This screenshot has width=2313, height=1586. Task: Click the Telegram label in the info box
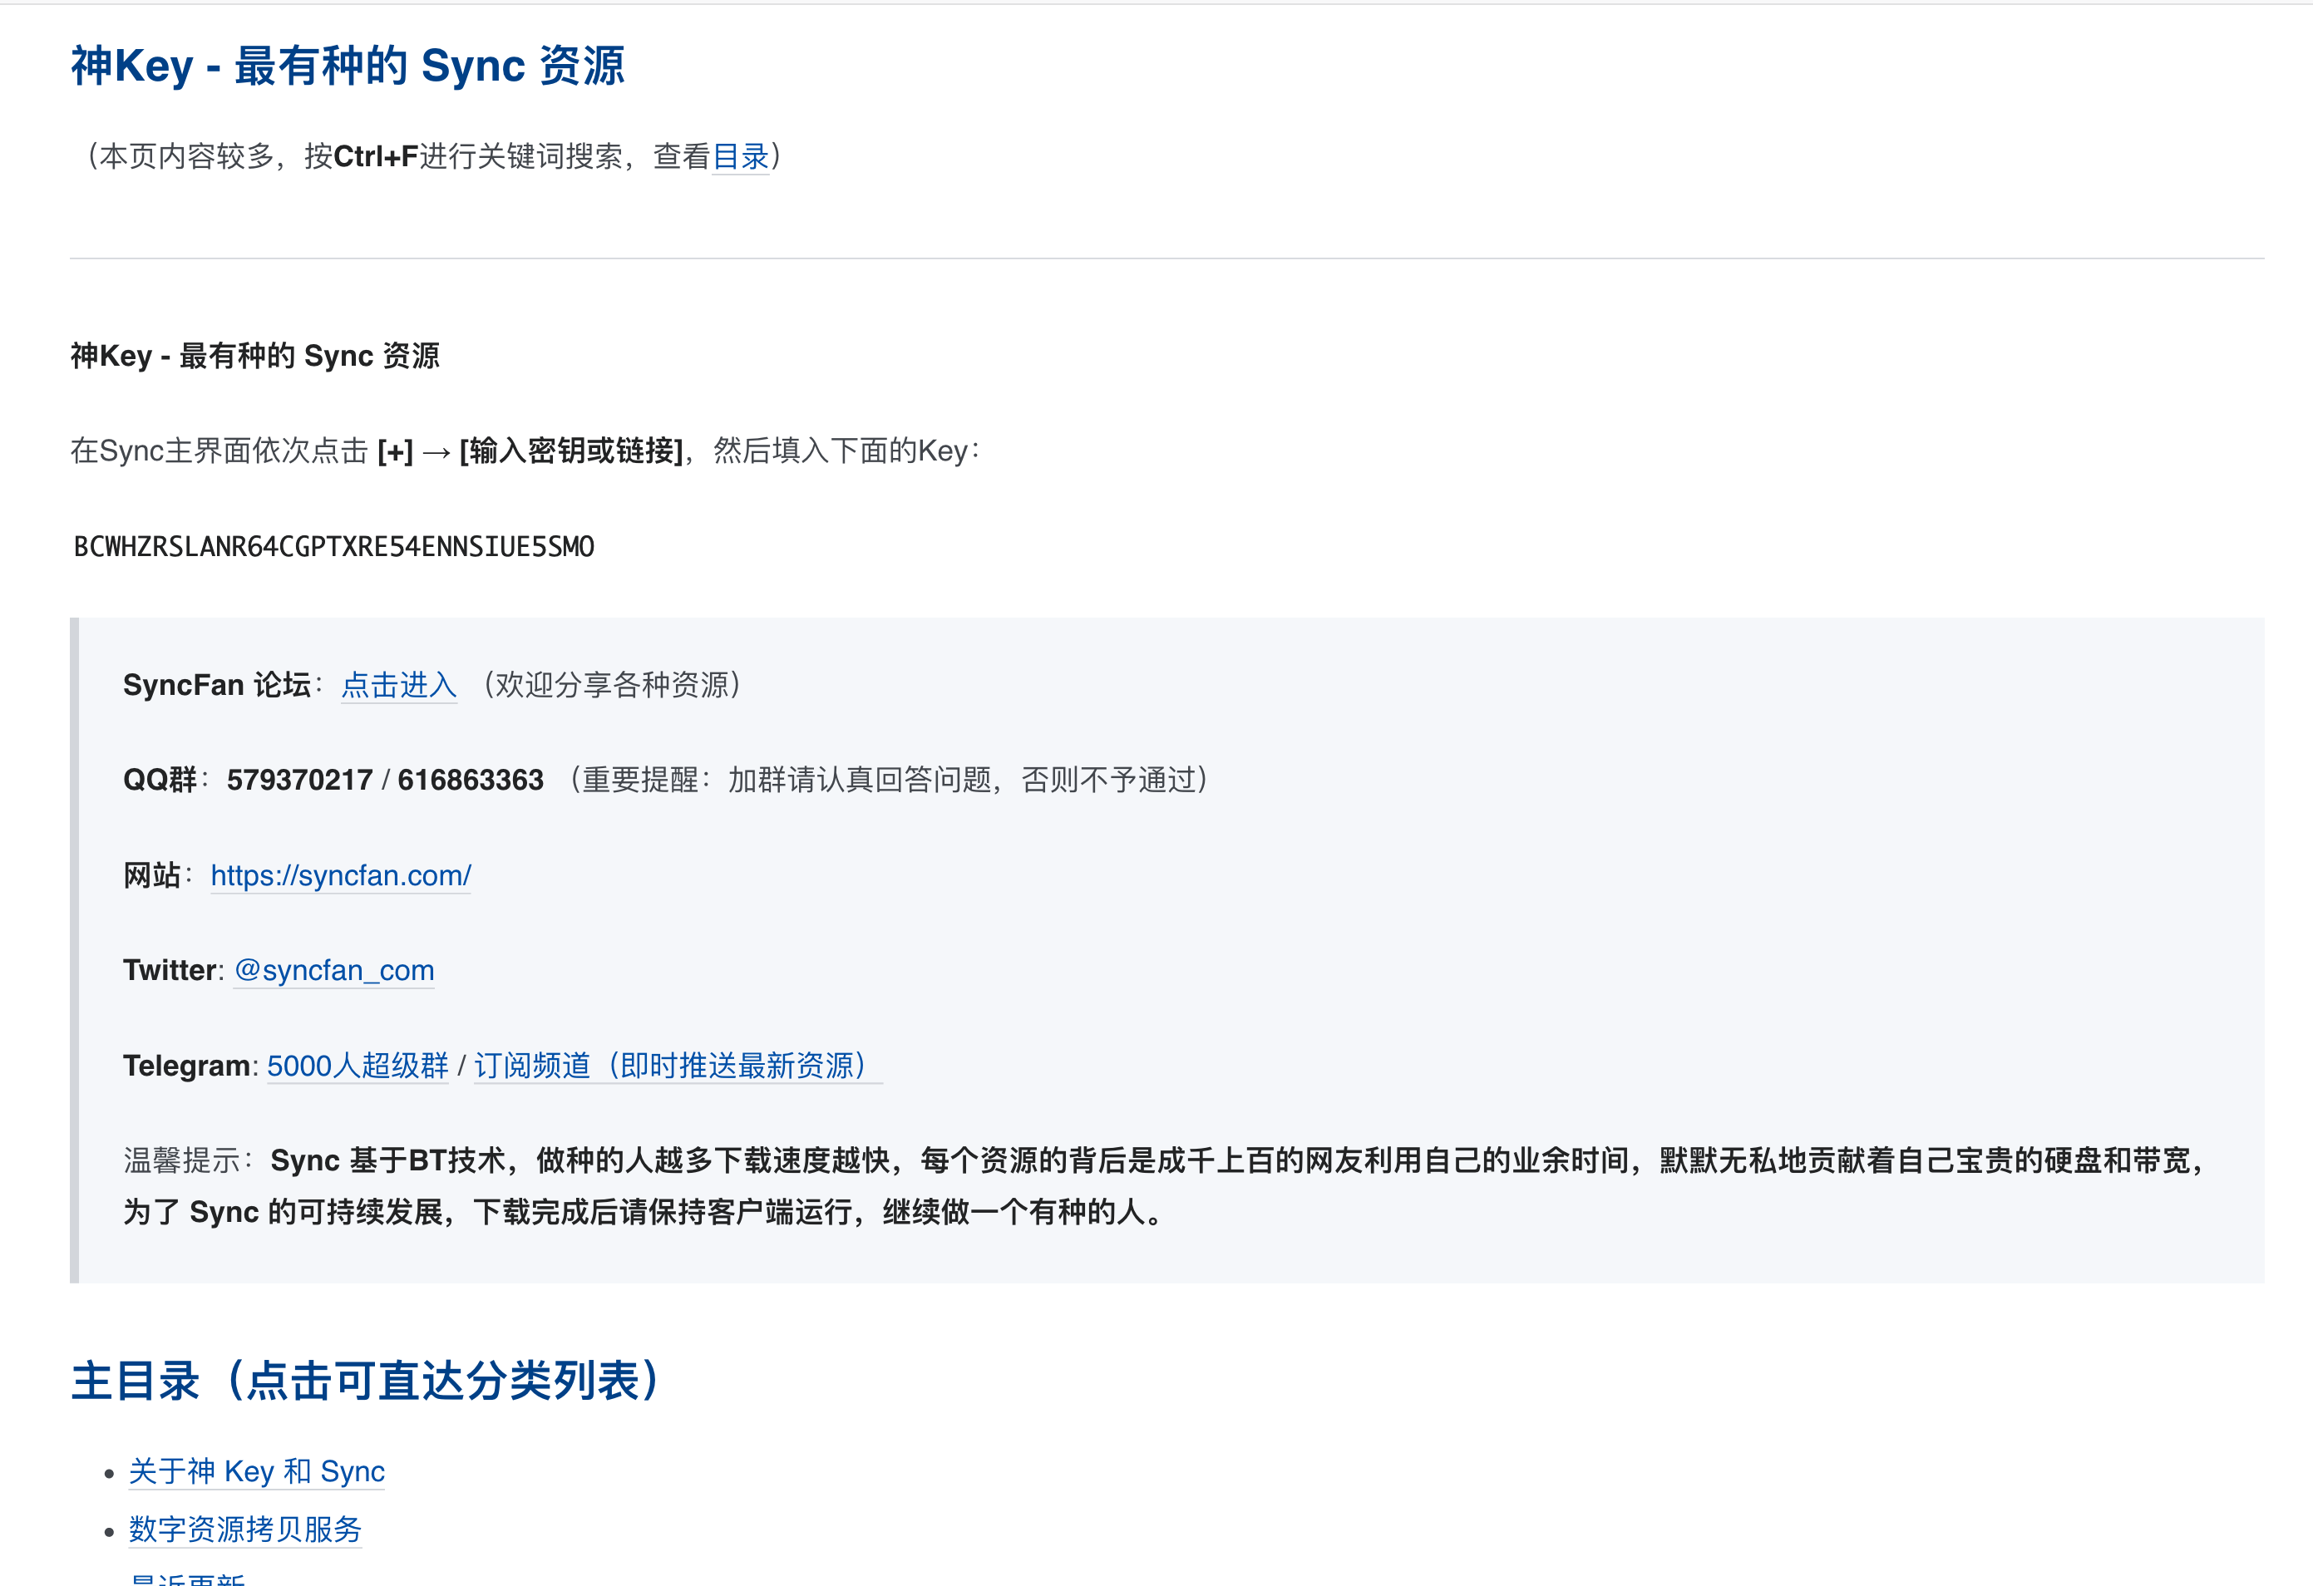point(187,1066)
